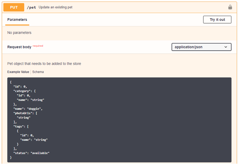This screenshot has width=238, height=165.
Task: Click 'No parameters' text area
Action: pos(19,33)
